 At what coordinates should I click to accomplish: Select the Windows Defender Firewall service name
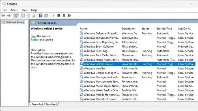coord(100,34)
